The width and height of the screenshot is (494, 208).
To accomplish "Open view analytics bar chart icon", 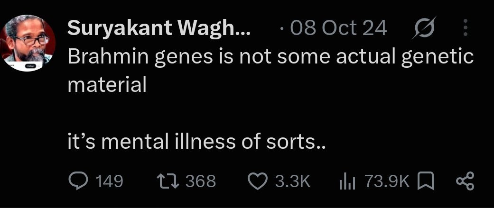I will (x=347, y=182).
